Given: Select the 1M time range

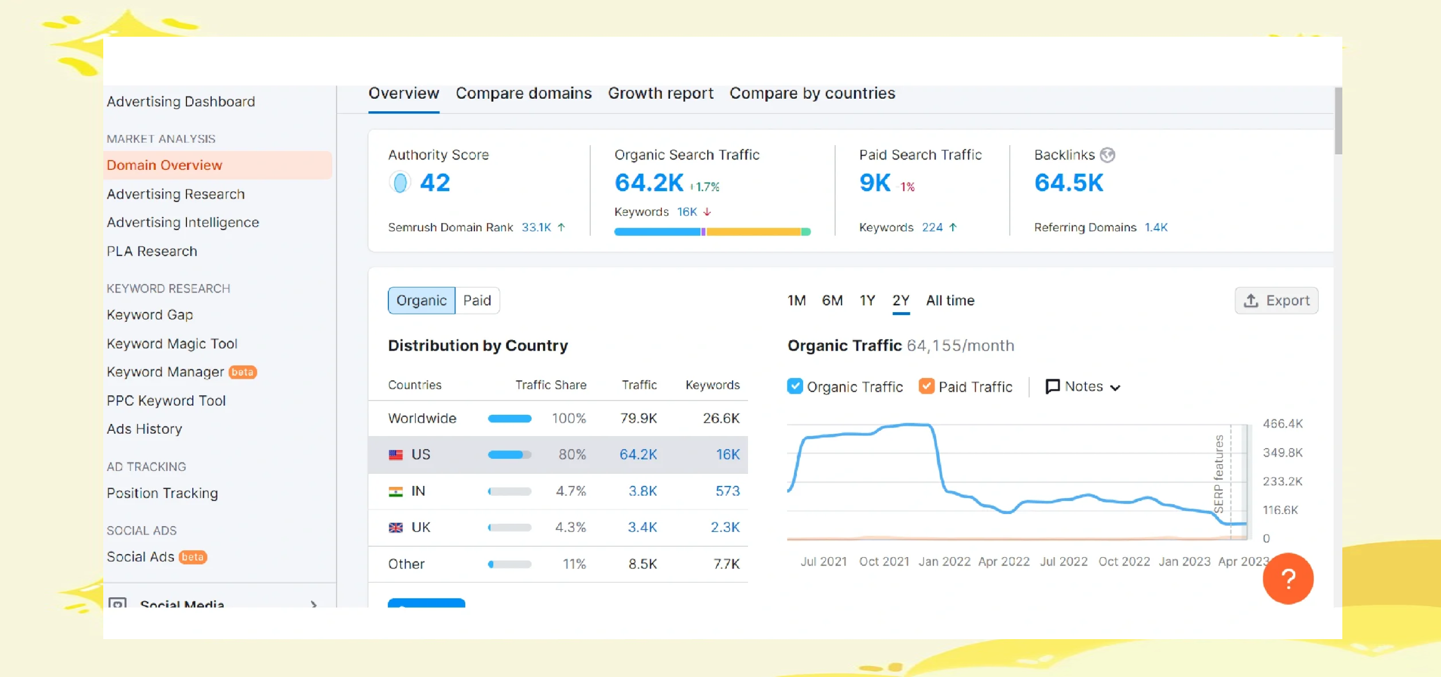Looking at the screenshot, I should point(797,301).
